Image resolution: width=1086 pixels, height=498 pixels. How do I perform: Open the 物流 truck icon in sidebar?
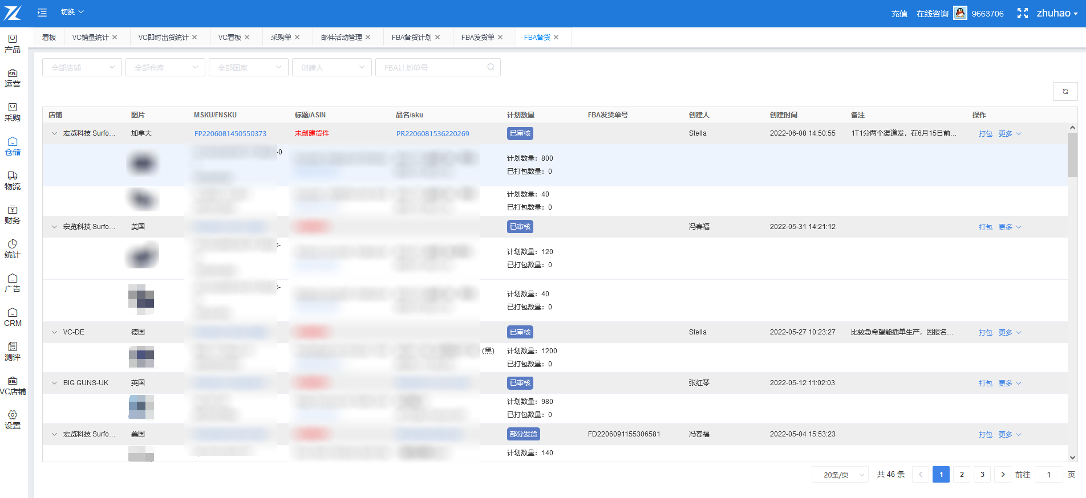coord(13,176)
